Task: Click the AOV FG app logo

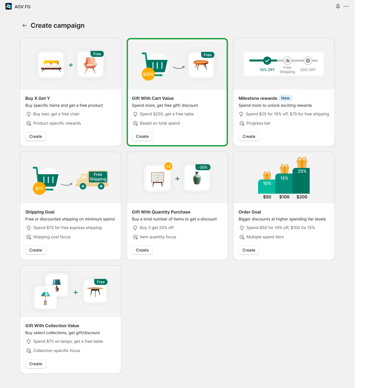Action: (9, 6)
